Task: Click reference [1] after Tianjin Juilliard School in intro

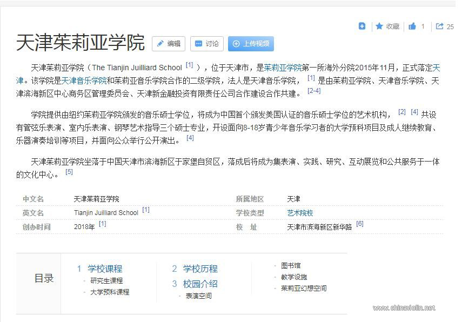Action: 190,65
